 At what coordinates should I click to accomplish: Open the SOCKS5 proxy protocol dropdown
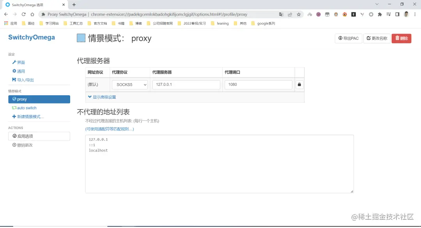tap(130, 84)
